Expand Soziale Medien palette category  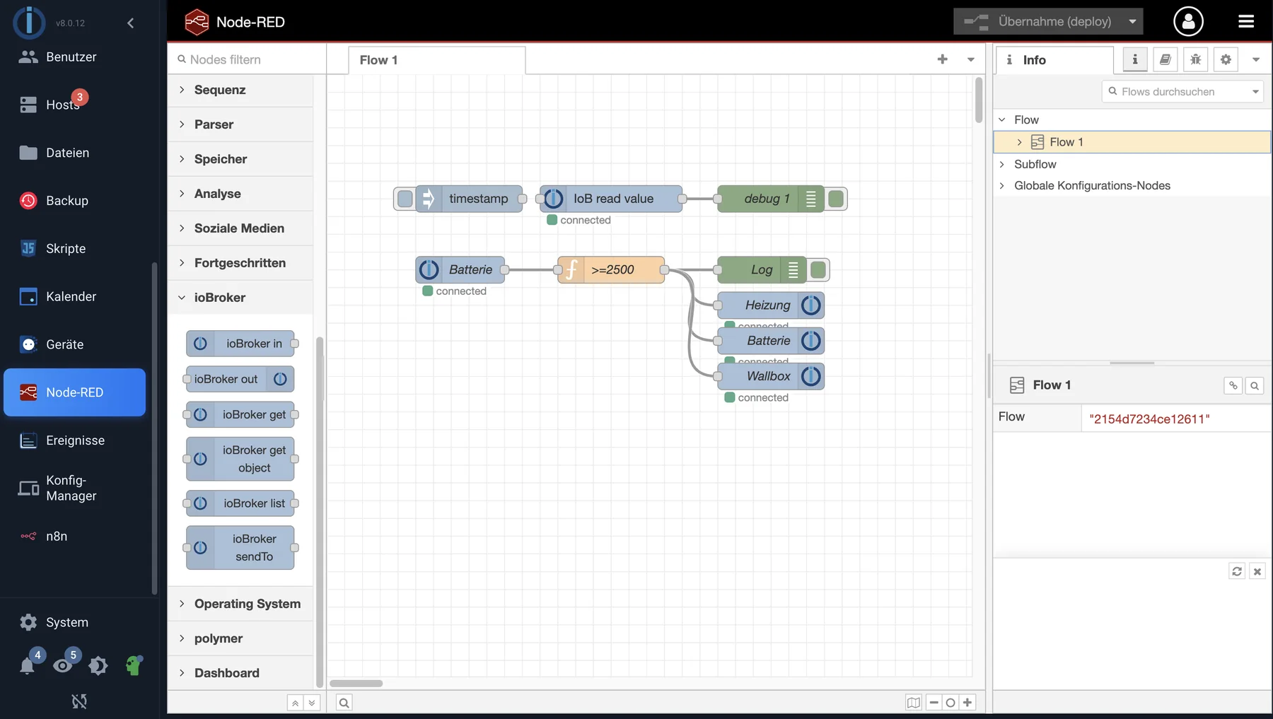tap(240, 228)
